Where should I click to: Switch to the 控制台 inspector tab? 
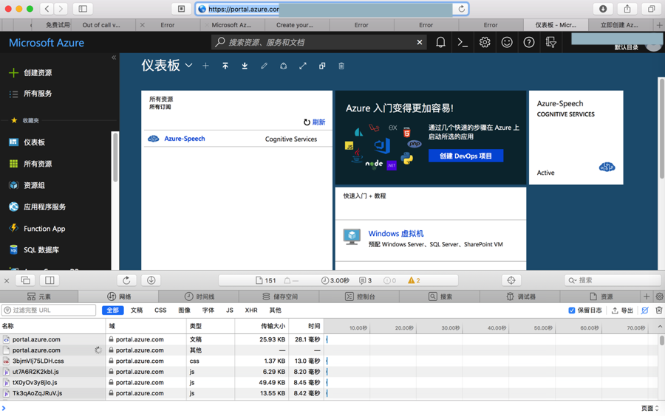[360, 297]
